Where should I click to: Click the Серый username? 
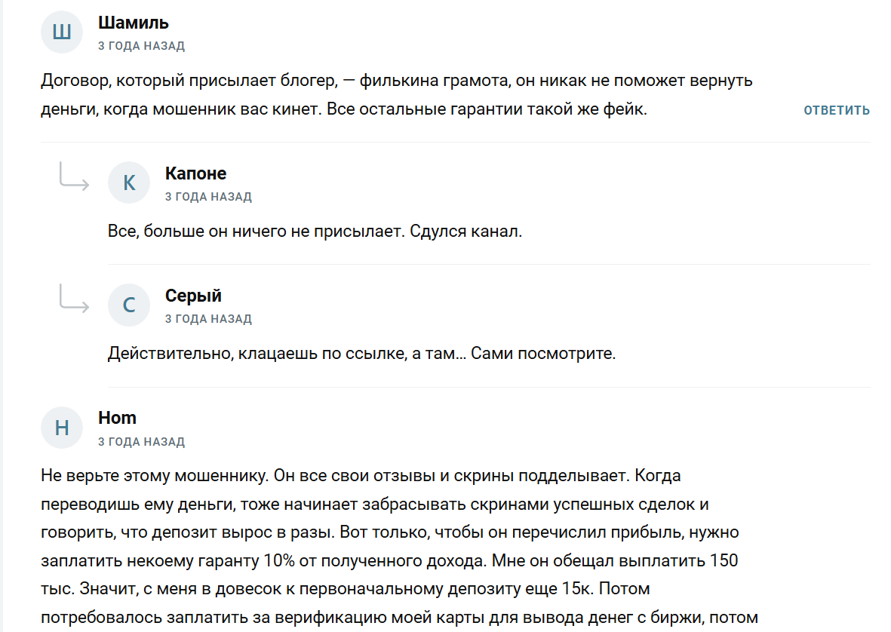pos(193,295)
